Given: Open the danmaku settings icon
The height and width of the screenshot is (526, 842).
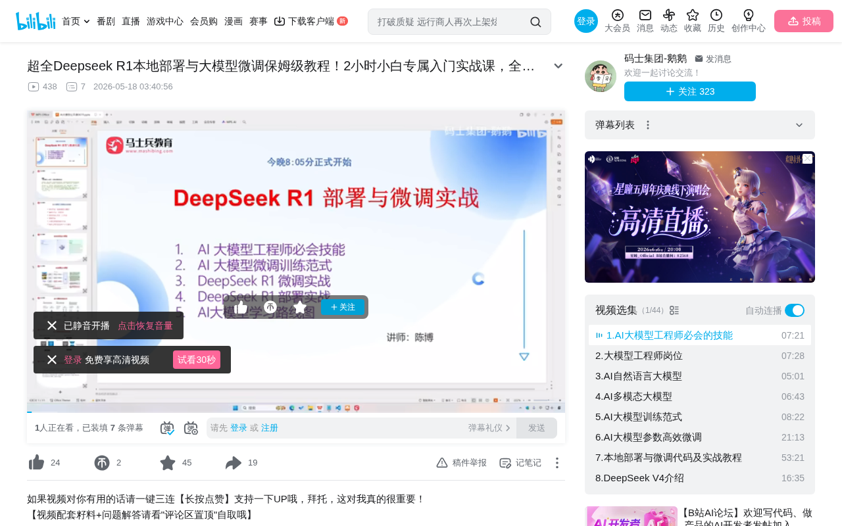Looking at the screenshot, I should click(191, 428).
